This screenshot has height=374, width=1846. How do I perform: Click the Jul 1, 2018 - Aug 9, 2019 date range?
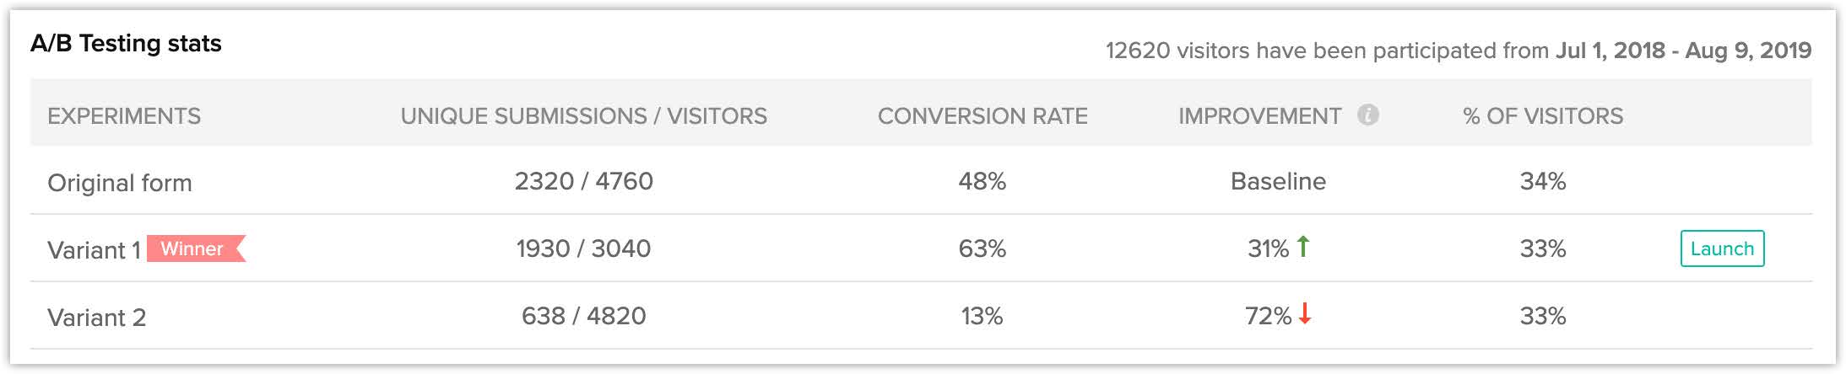[1683, 51]
